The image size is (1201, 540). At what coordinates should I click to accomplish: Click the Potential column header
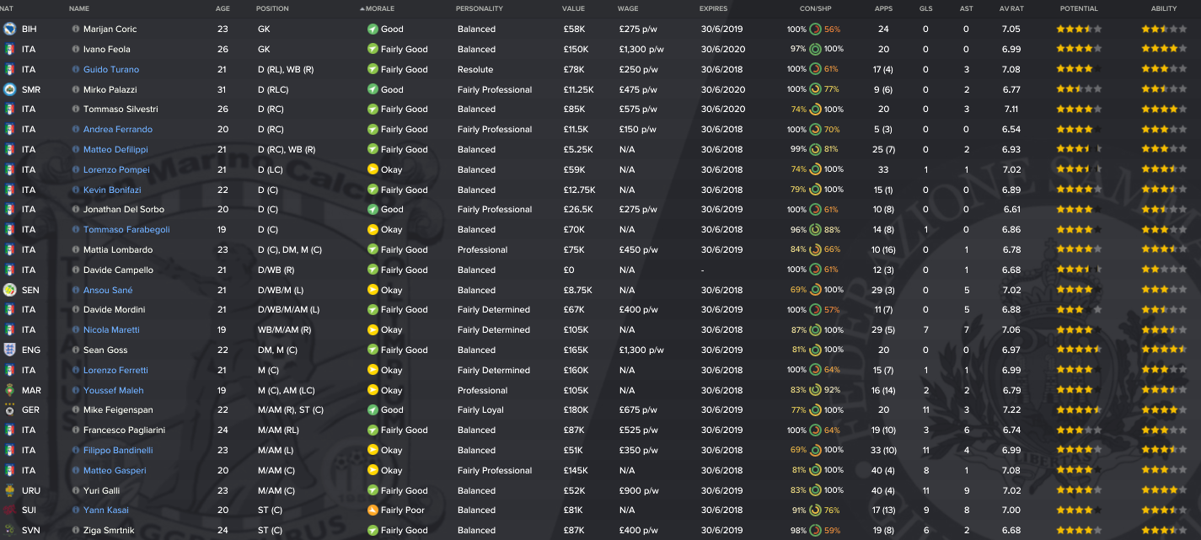click(x=1079, y=8)
